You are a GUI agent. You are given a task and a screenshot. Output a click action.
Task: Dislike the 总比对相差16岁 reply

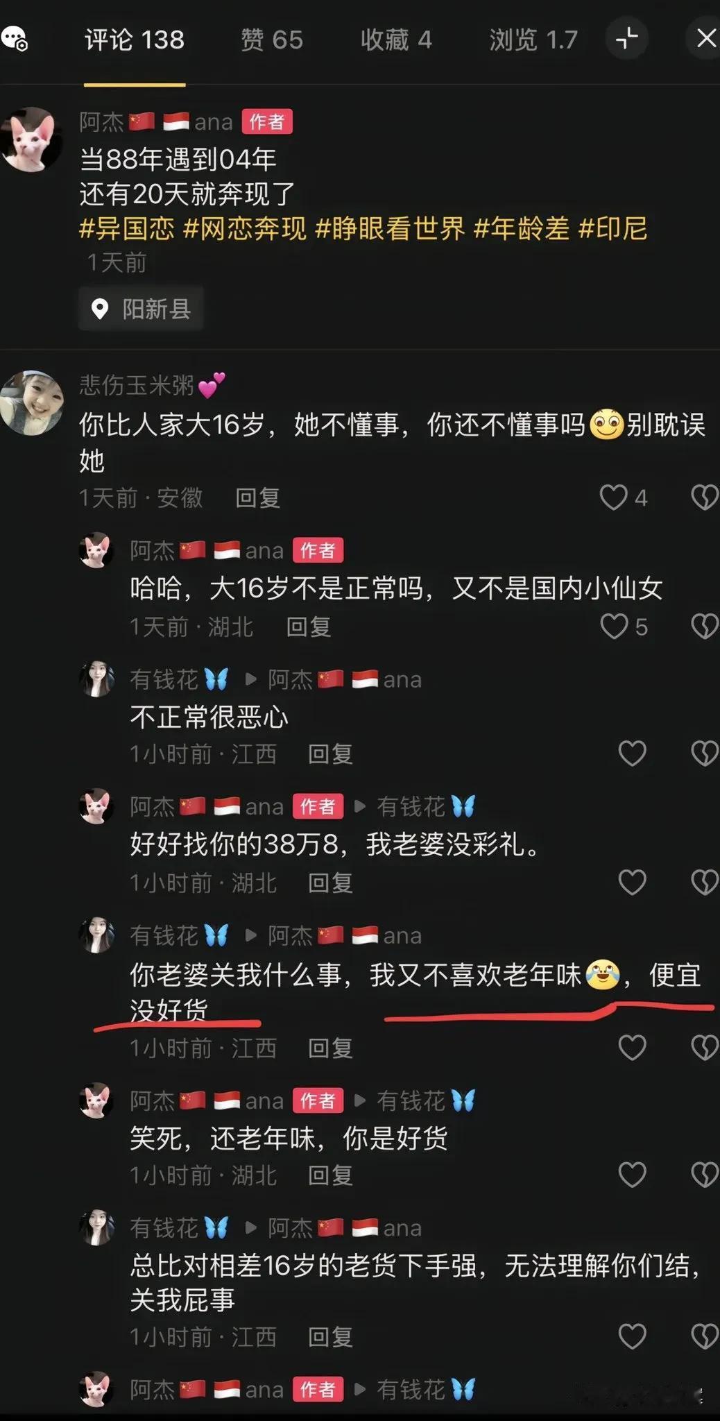(x=704, y=1336)
